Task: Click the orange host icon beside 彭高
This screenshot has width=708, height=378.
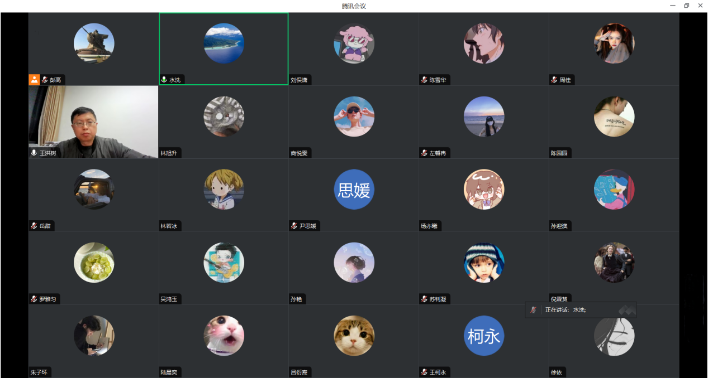Action: click(34, 80)
